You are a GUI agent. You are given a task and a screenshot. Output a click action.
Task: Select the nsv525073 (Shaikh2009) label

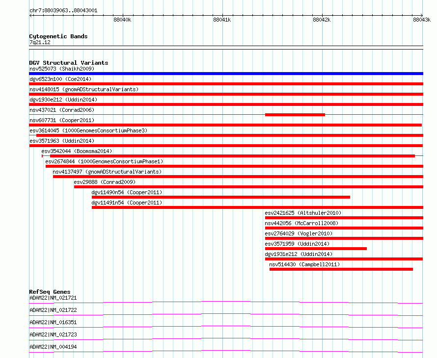coord(62,69)
